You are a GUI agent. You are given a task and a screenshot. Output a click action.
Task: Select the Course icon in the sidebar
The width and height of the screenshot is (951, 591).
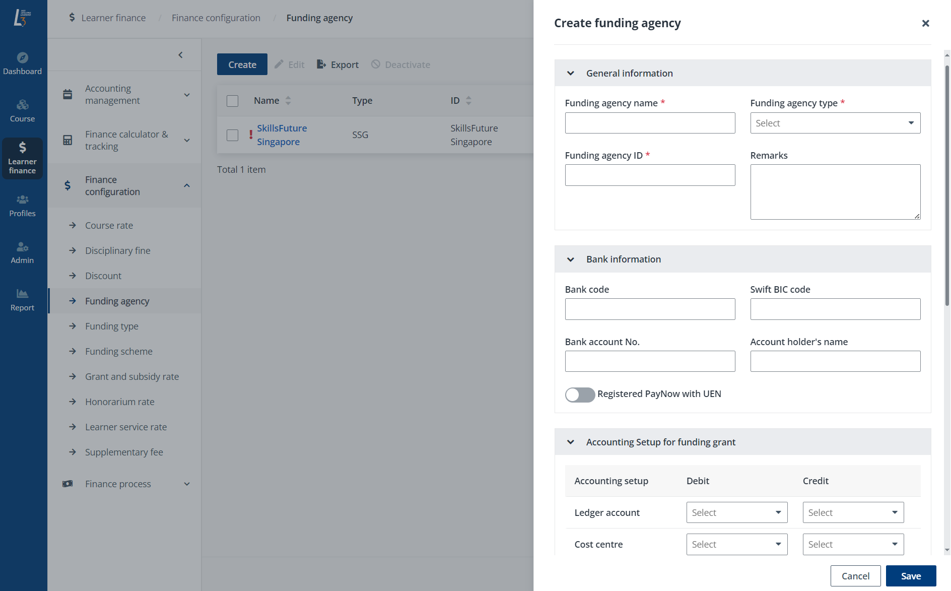point(23,110)
